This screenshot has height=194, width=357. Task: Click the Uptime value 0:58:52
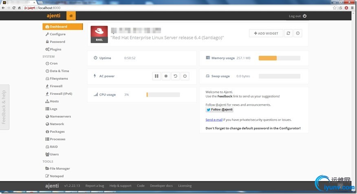point(130,58)
